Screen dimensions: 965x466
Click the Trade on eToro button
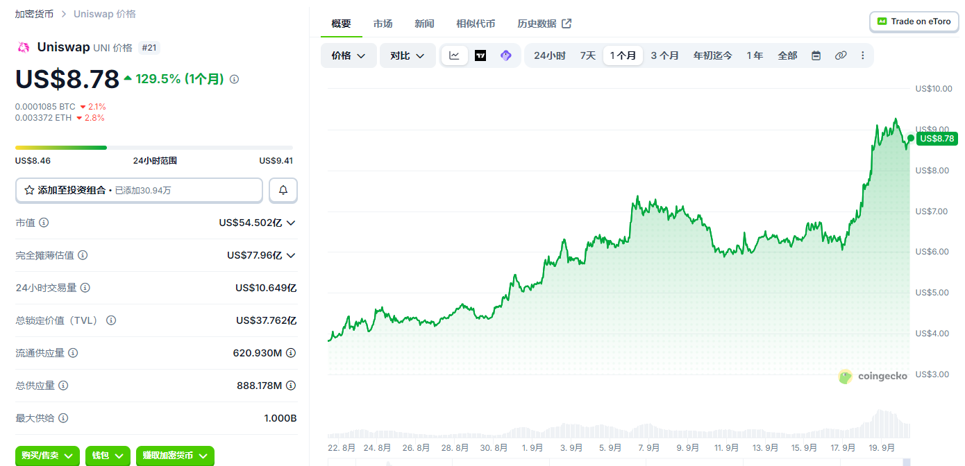[914, 21]
